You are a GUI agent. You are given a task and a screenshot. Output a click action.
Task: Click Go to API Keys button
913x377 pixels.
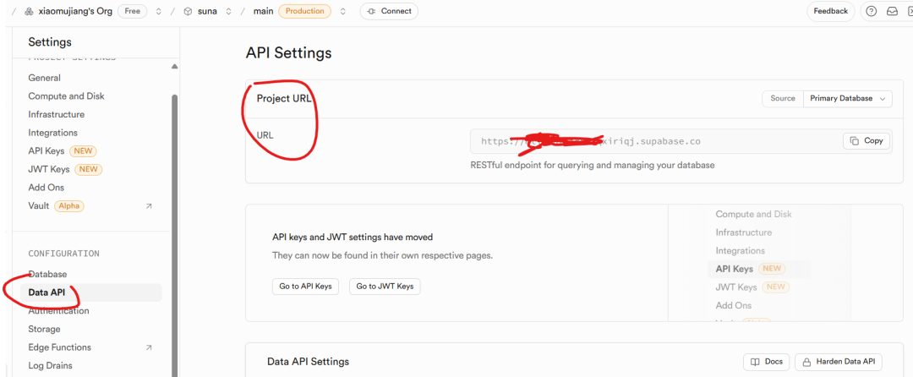click(x=305, y=287)
